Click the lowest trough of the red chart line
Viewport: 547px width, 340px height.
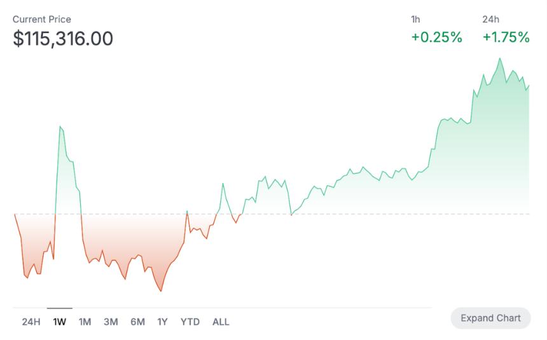(x=161, y=291)
